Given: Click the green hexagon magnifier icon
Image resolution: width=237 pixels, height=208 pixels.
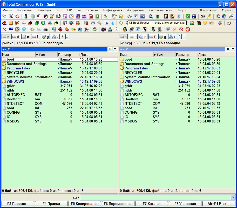Looking at the screenshot, I should pyautogui.click(x=43, y=23).
